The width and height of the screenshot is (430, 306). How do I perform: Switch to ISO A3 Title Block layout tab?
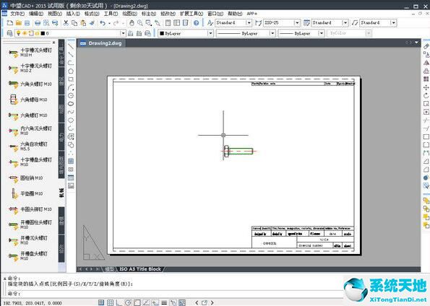click(140, 269)
